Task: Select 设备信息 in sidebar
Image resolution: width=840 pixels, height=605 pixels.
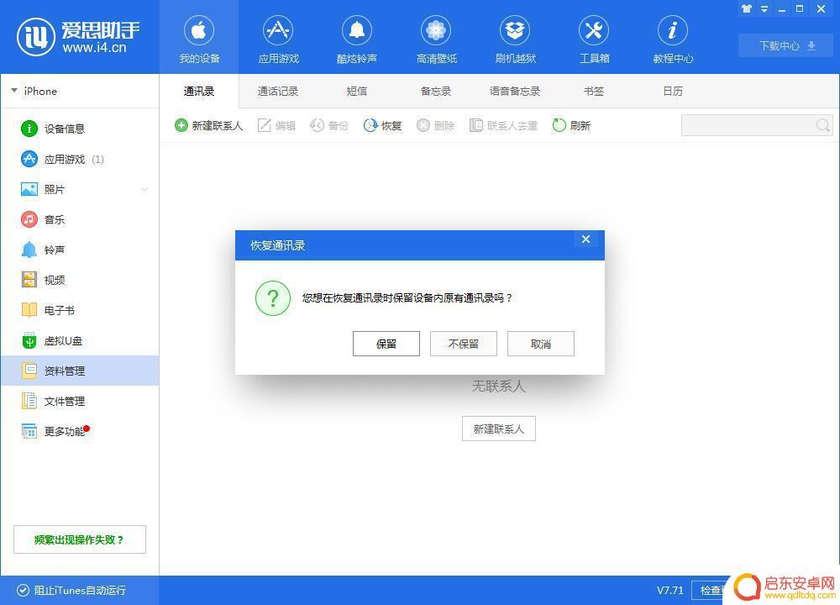Action: pos(79,129)
